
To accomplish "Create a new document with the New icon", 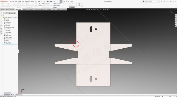I will point(41,1).
